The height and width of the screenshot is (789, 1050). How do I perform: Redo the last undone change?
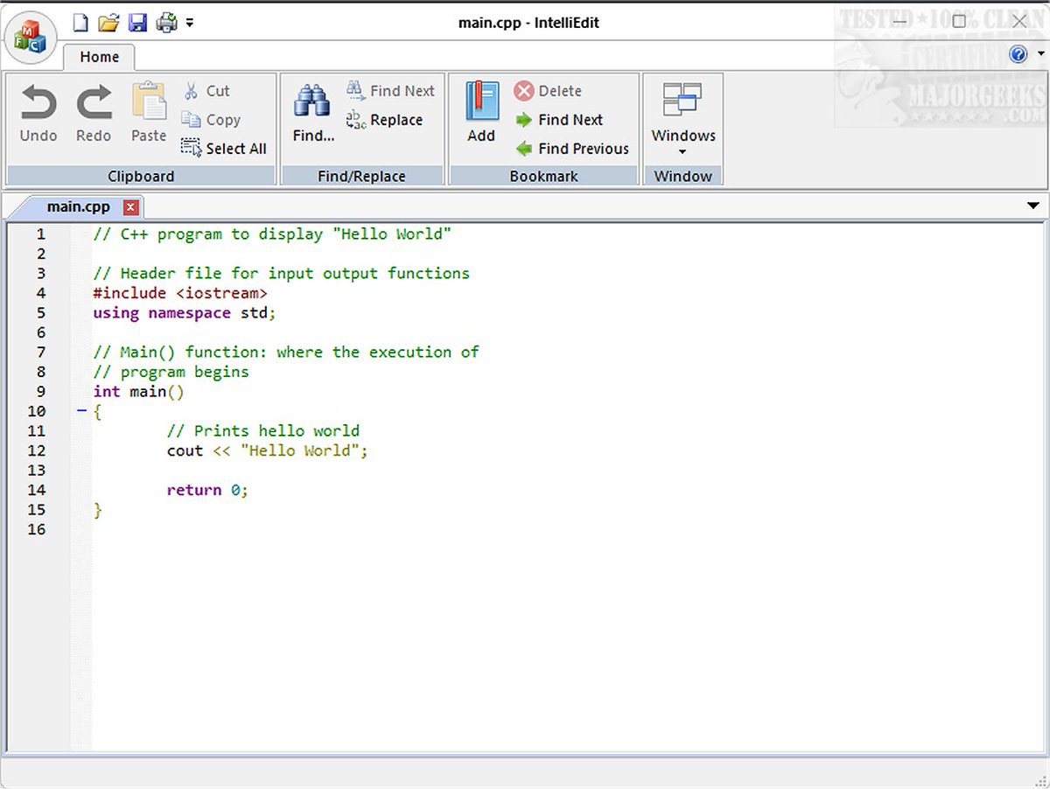coord(94,112)
